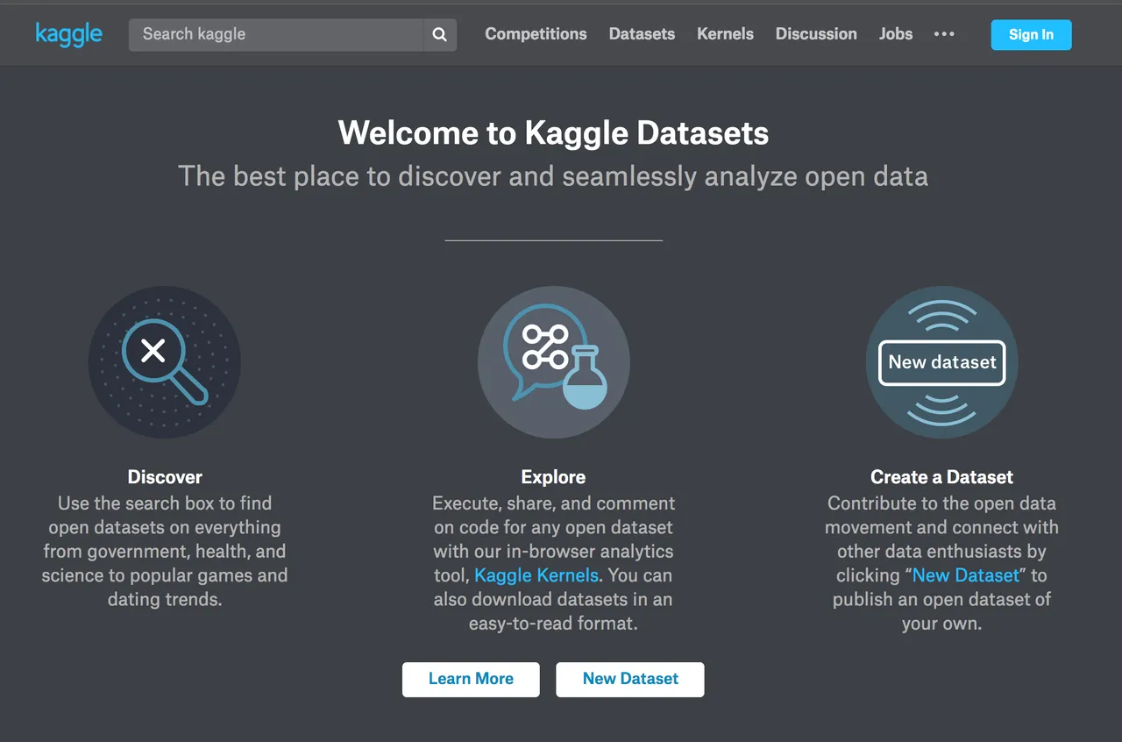Click the Explore flask and chat illustration
Screen dimensions: 1122x742
pyautogui.click(x=553, y=362)
